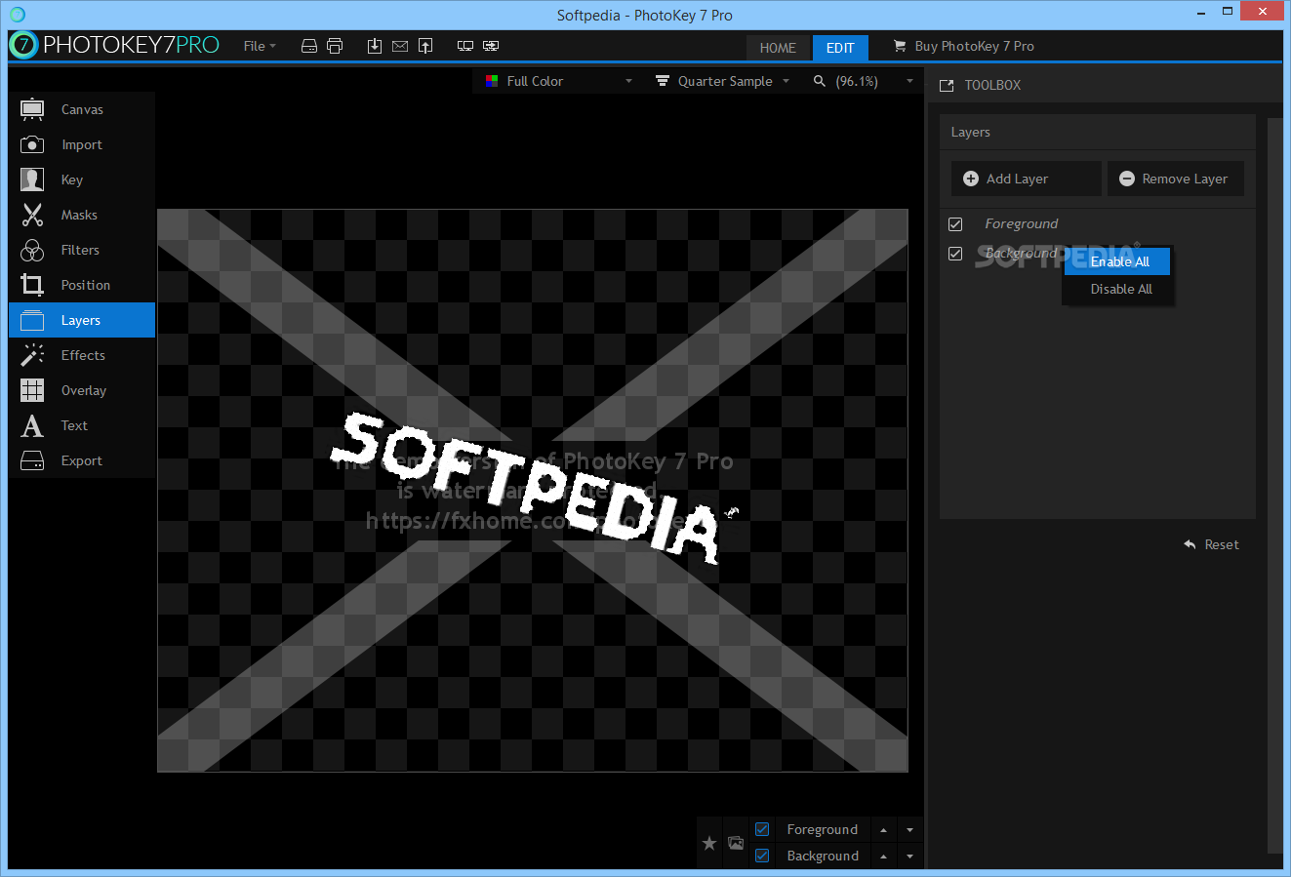
Task: Toggle Foreground layer checkbox in Layers panel
Action: point(955,224)
